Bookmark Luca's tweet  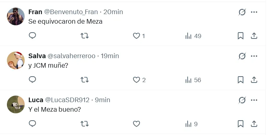pos(240,124)
